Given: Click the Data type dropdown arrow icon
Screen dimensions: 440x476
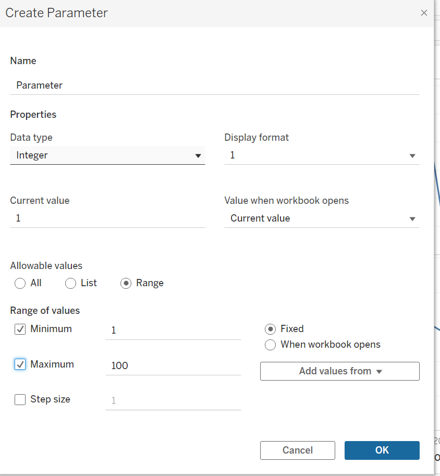Looking at the screenshot, I should click(x=198, y=155).
